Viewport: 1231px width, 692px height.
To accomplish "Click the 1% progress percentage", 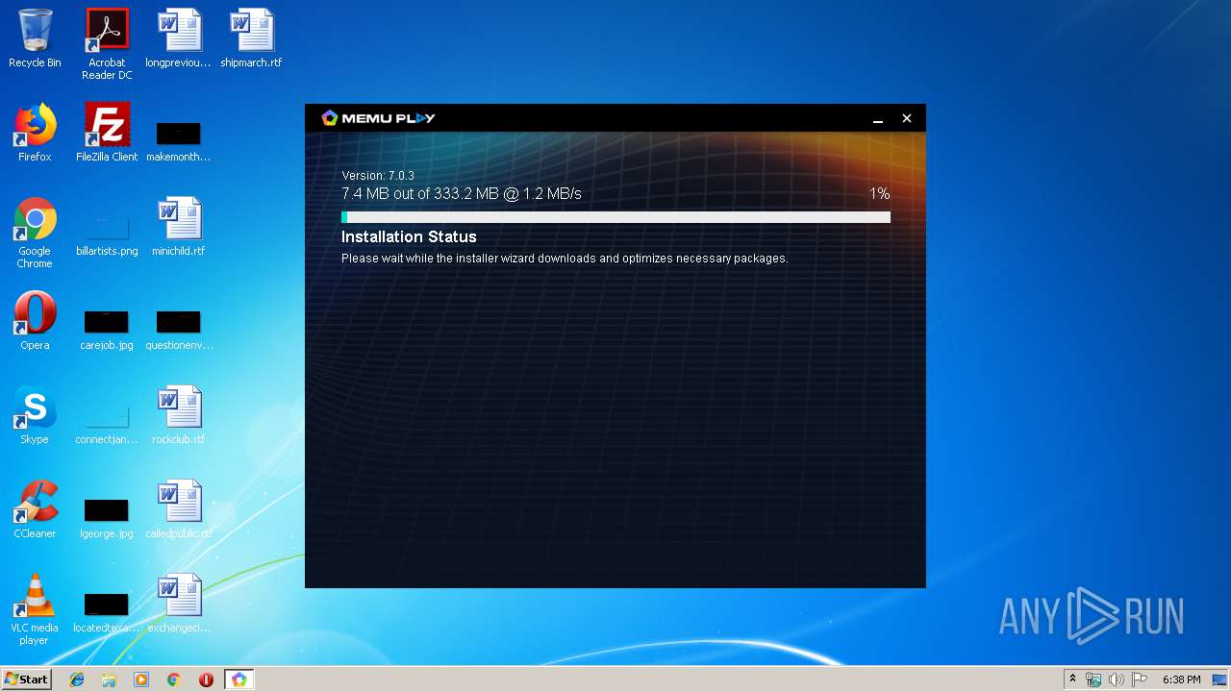I will pyautogui.click(x=880, y=194).
